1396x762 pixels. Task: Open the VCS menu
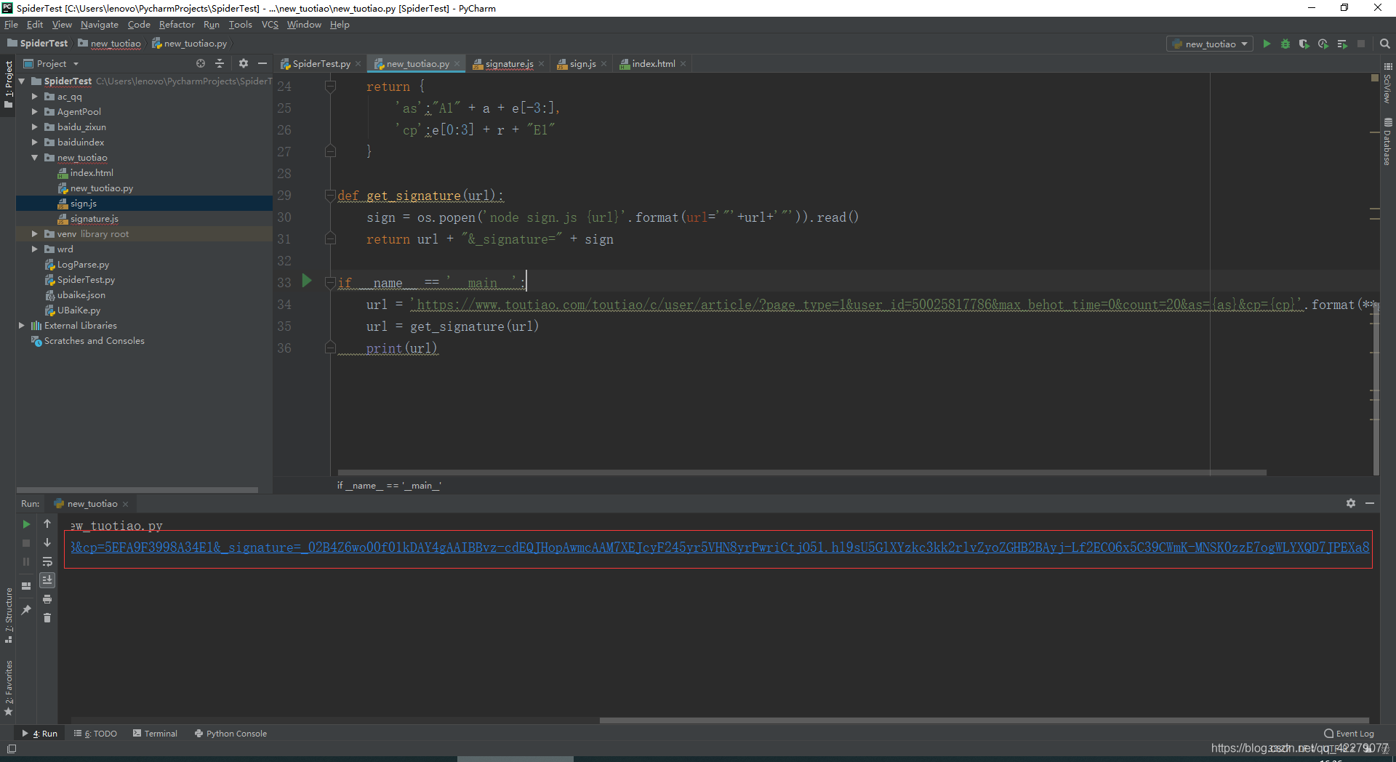coord(270,24)
